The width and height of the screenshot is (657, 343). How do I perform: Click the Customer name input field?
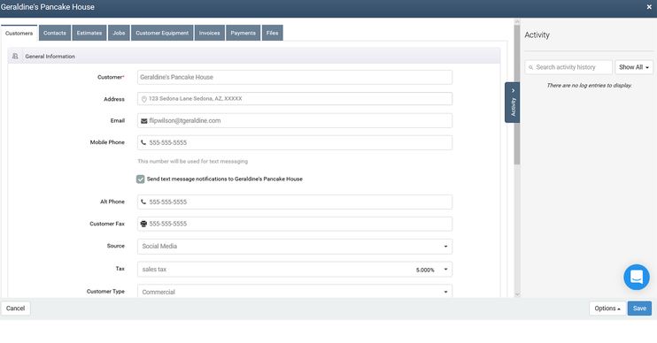point(295,78)
